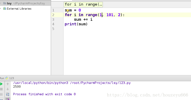Click 'Process finished with exit code 0' text
The image size is (191, 100).
click(x=44, y=94)
